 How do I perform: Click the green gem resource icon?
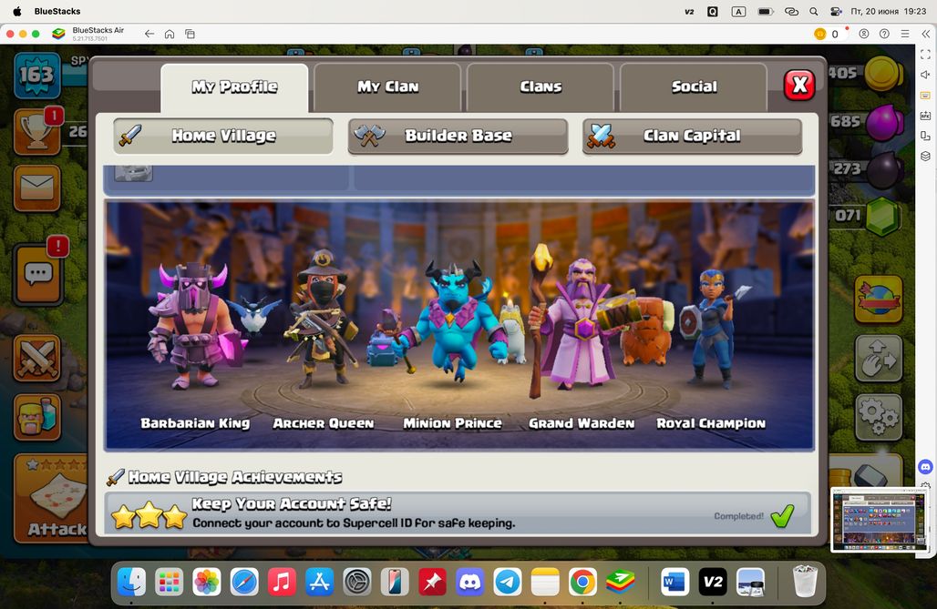tap(883, 216)
